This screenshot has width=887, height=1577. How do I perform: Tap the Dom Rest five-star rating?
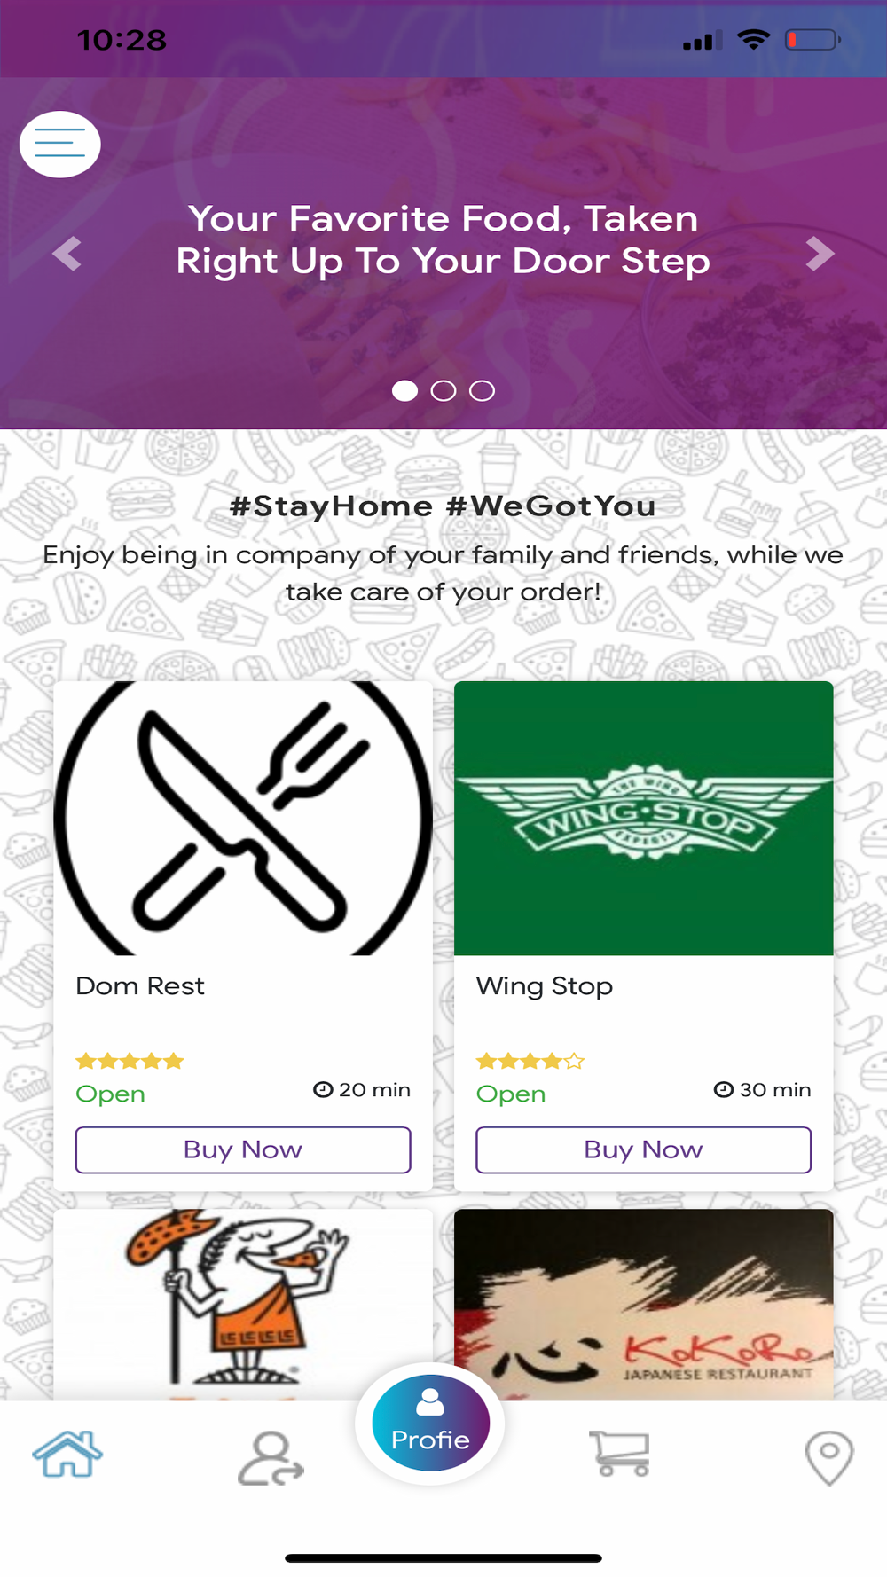(x=130, y=1061)
